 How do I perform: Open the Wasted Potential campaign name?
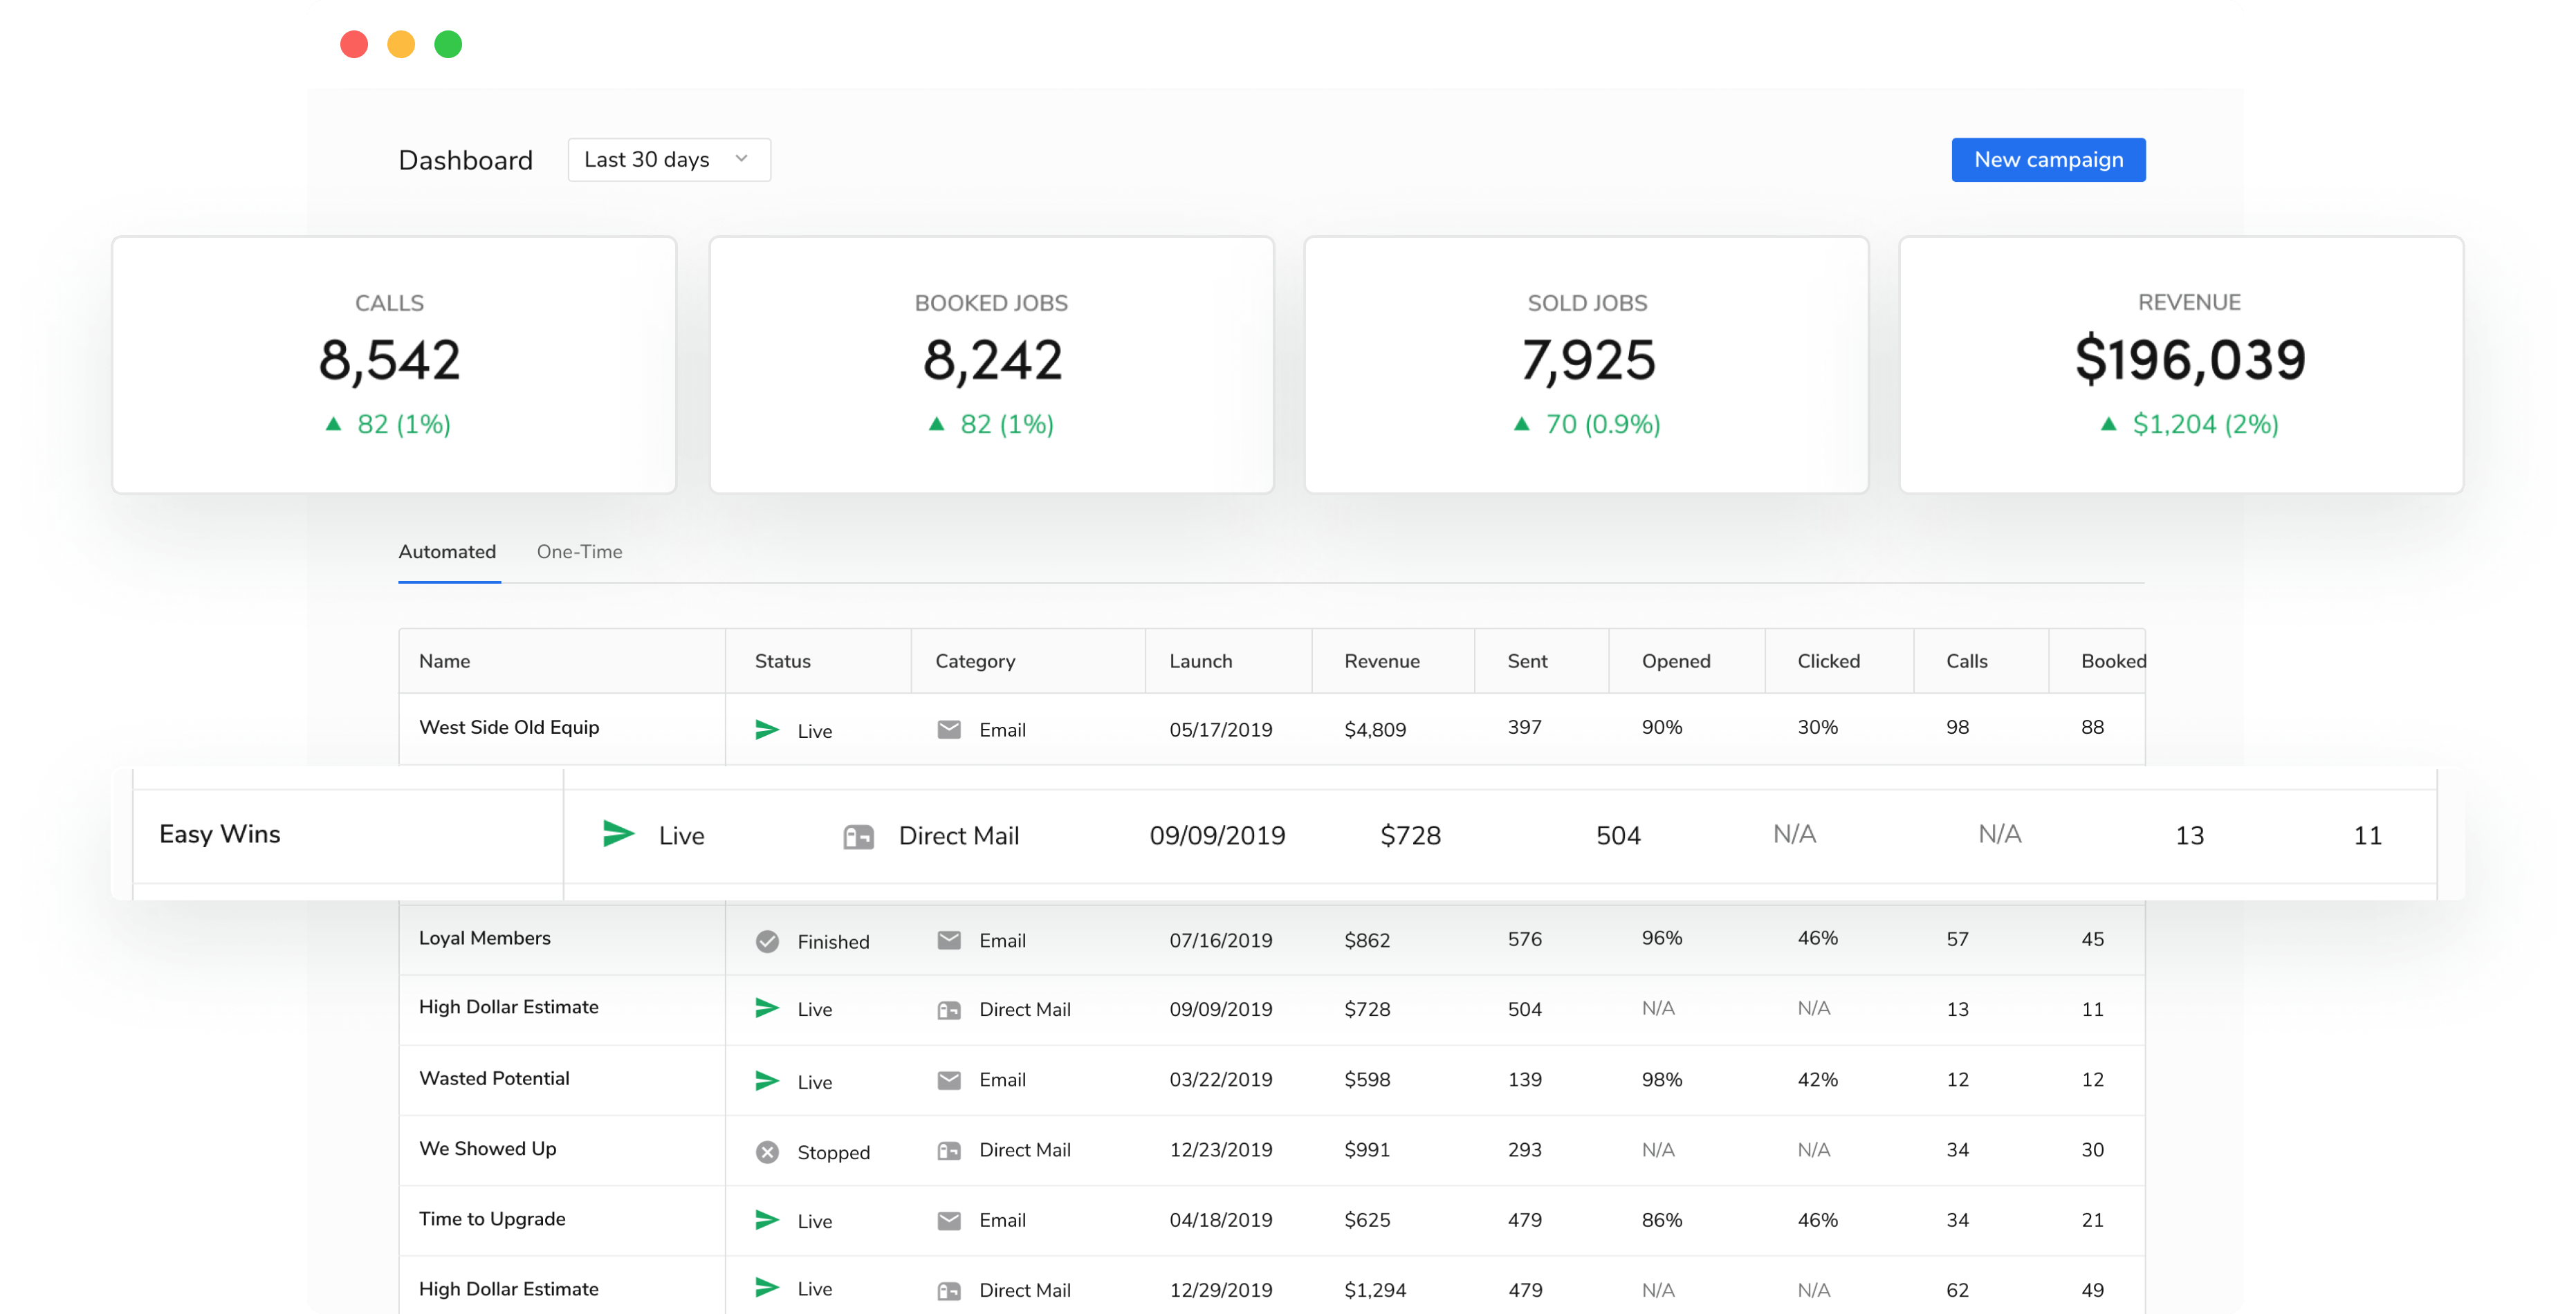494,1078
